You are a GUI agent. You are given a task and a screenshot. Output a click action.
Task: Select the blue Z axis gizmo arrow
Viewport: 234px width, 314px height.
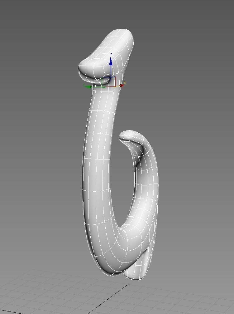[111, 61]
